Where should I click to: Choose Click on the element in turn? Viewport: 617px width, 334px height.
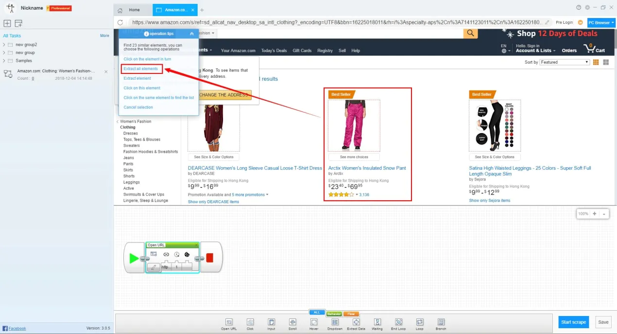147,59
